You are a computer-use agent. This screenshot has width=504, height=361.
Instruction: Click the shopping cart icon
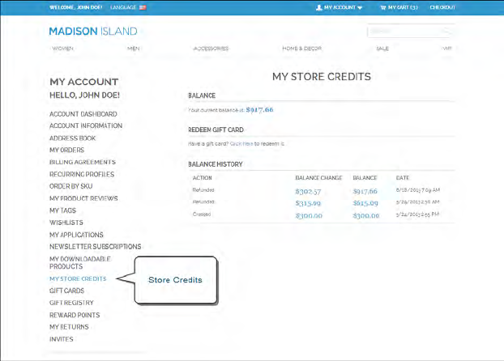383,7
